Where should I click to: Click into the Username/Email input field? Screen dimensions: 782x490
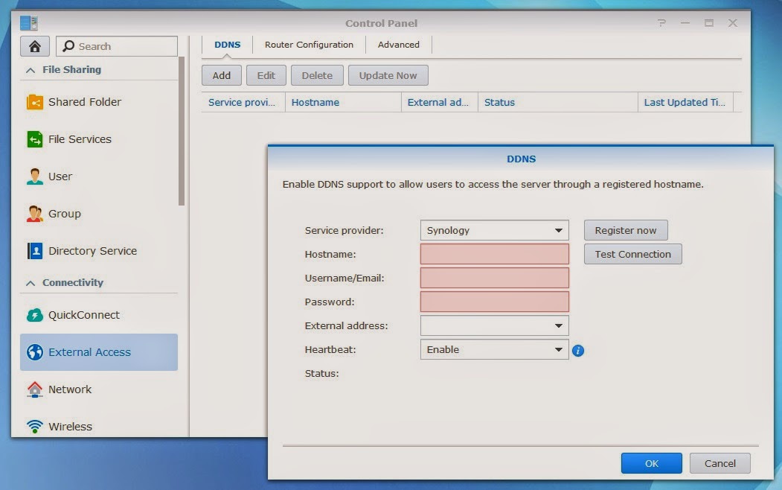click(494, 278)
